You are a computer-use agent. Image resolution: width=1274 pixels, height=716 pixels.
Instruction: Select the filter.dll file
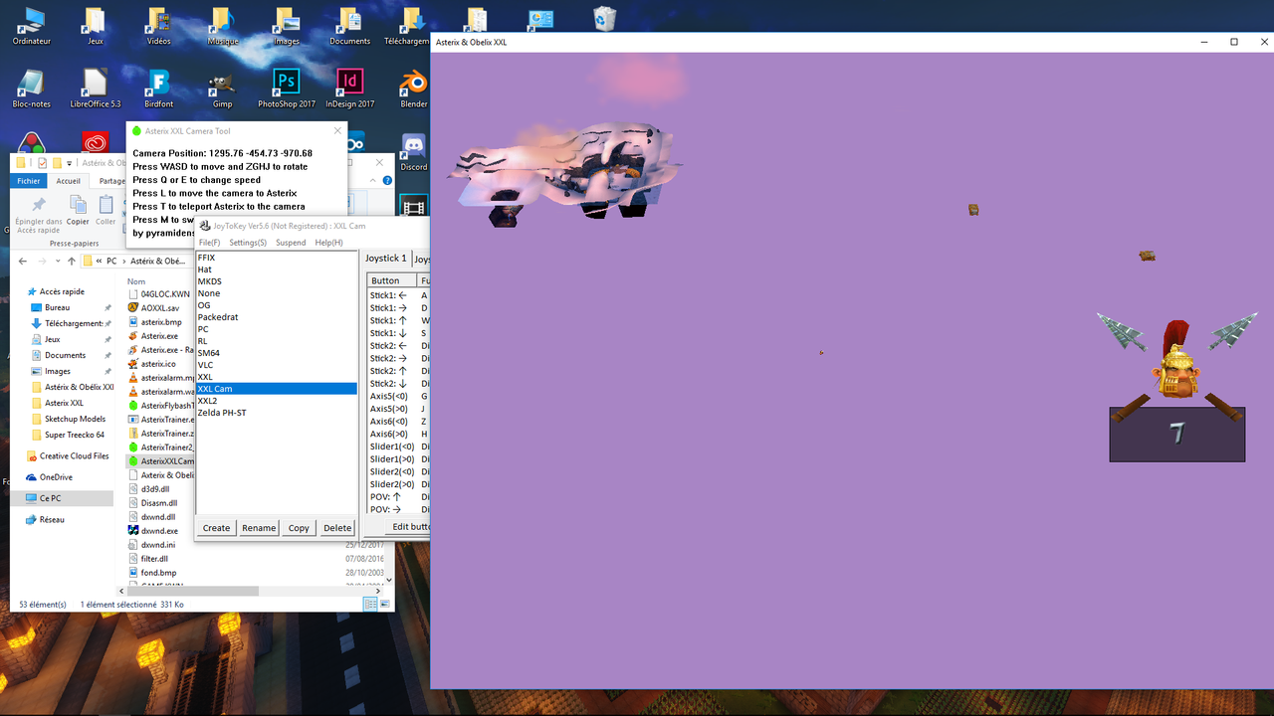(x=154, y=559)
